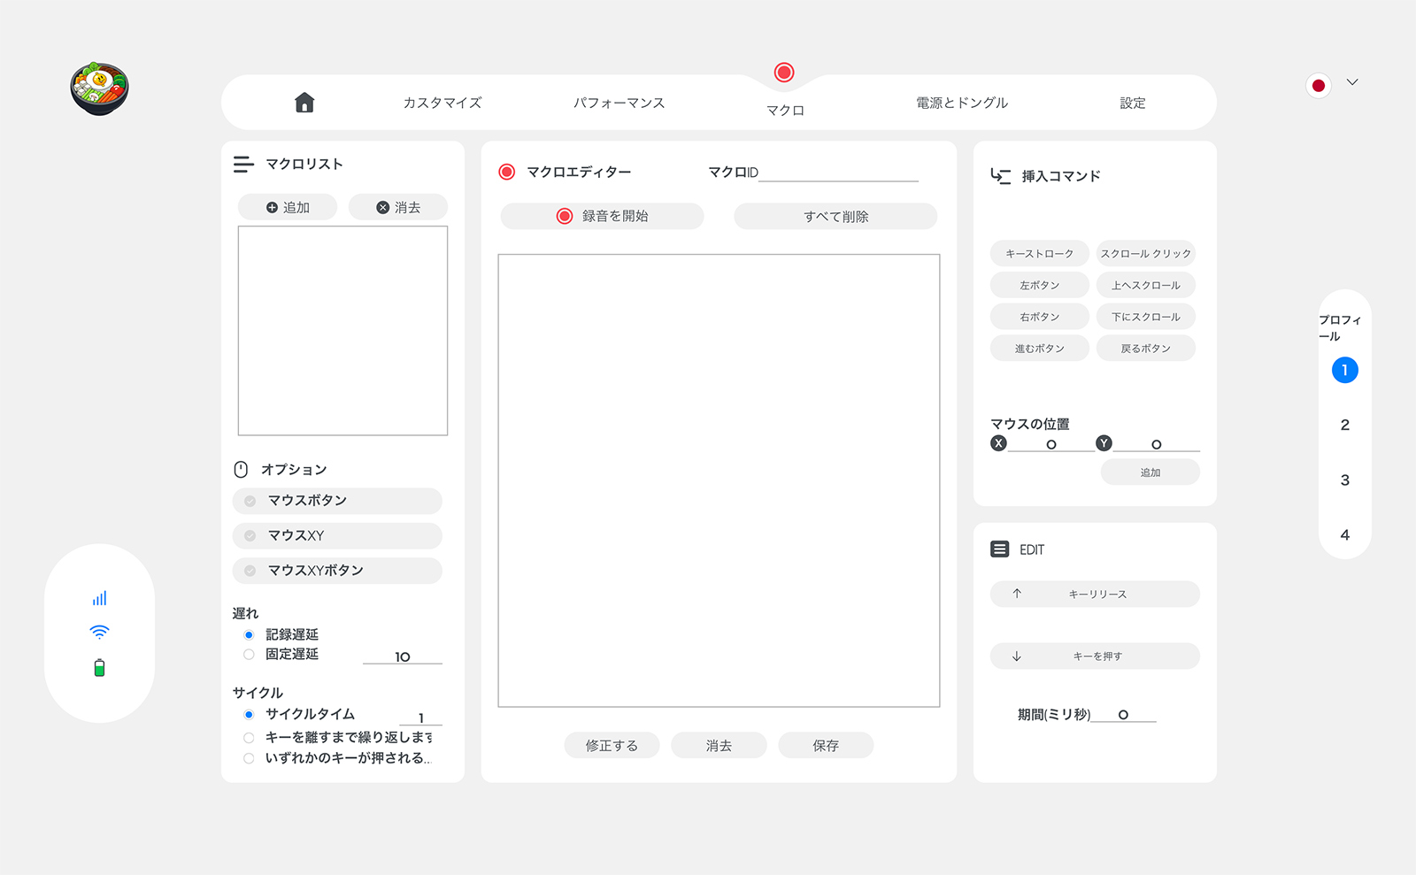
Task: Click the home icon in navigation bar
Action: coord(304,103)
